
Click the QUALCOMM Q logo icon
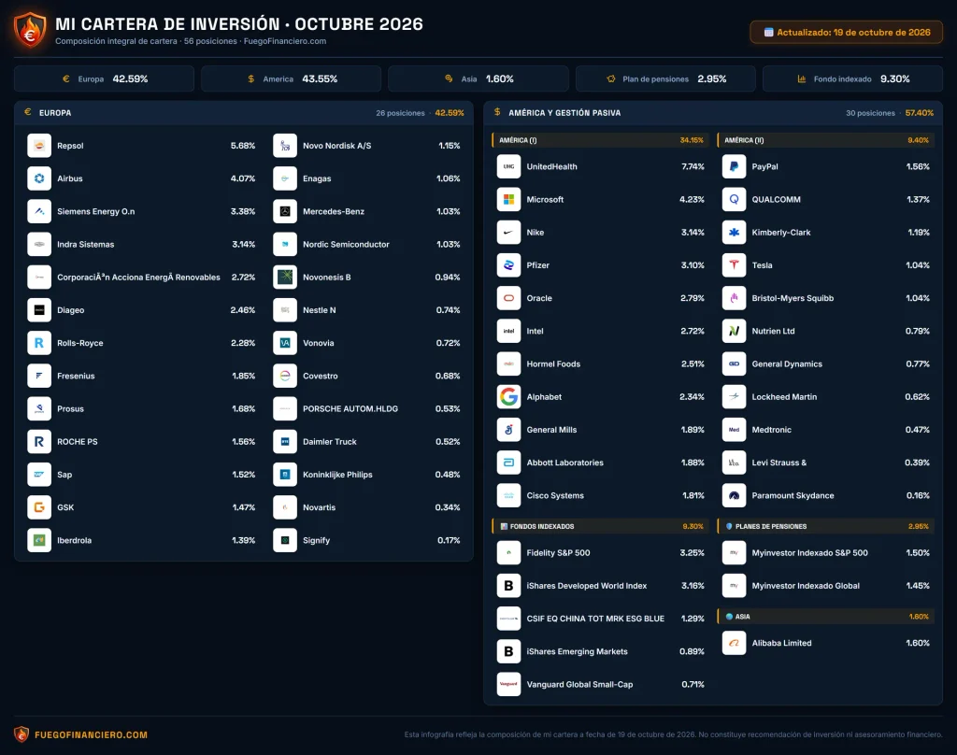(x=734, y=200)
